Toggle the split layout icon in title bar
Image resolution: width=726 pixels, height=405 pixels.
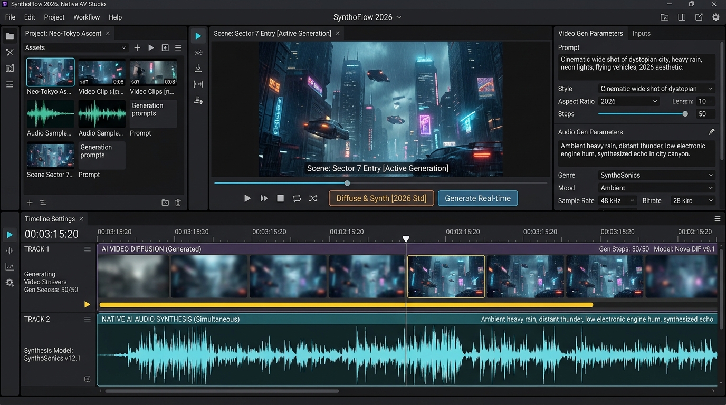682,17
